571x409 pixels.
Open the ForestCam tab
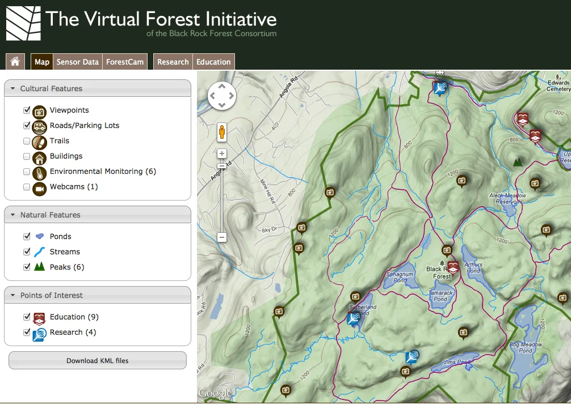(x=125, y=61)
